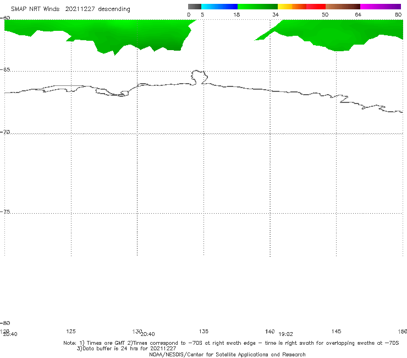Click the '-70' latitude label
The image size is (407, 358).
[5, 132]
